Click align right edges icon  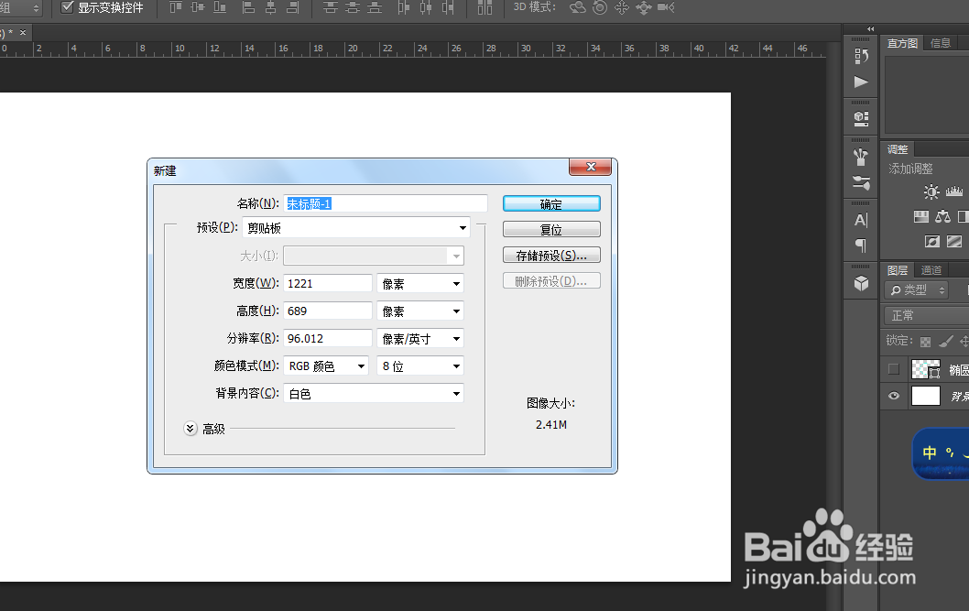(293, 7)
